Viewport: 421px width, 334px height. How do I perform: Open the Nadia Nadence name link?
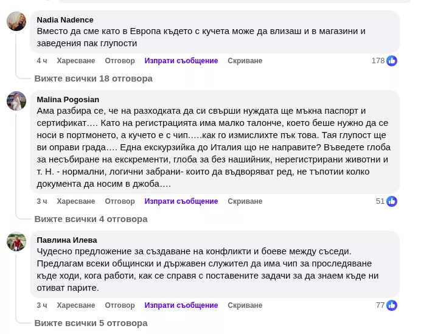[x=65, y=20]
